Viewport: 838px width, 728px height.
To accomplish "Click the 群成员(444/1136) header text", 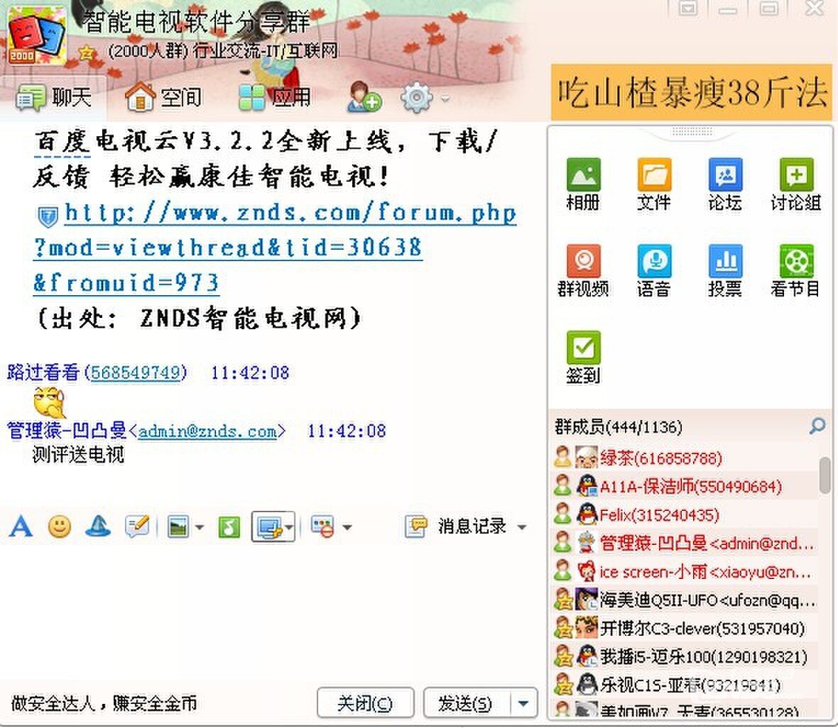I will tap(619, 426).
